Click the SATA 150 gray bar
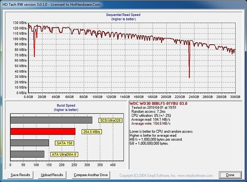247x182 pixels. 30,143
